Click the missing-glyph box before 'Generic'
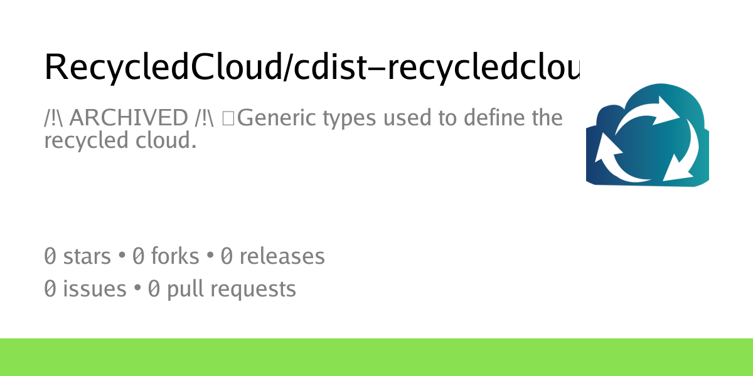The width and height of the screenshot is (753, 376). pos(228,117)
